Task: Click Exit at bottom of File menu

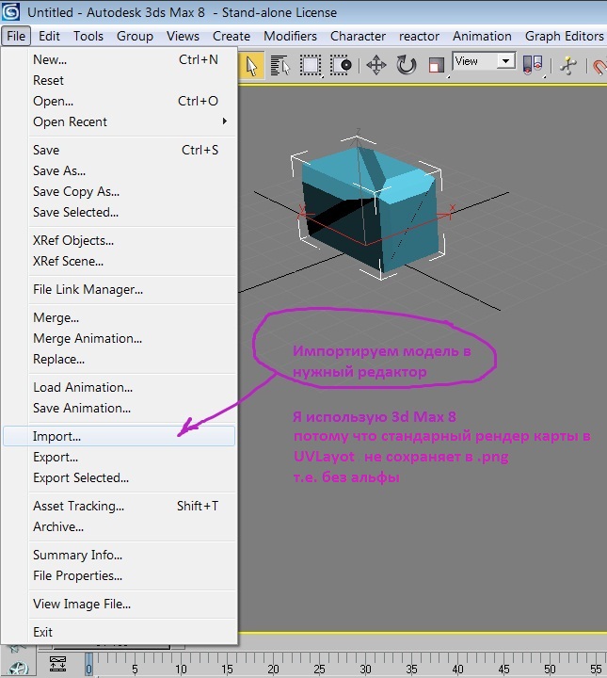Action: [43, 632]
